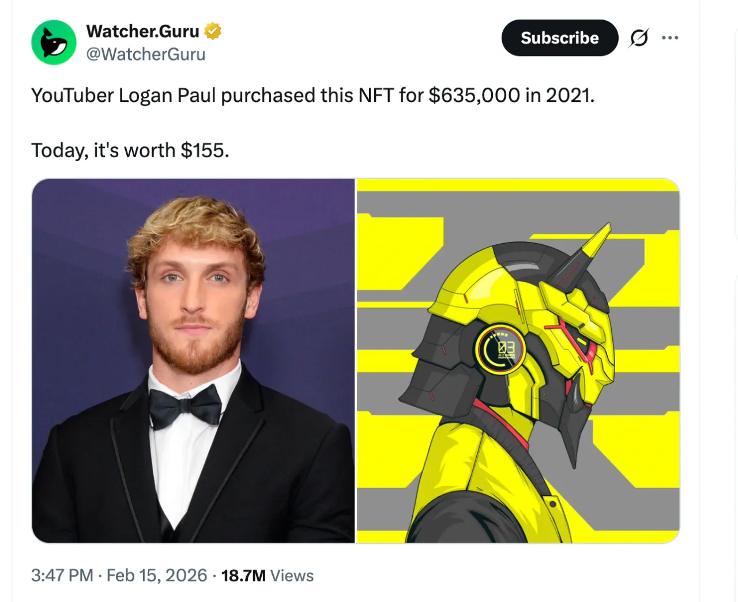Open the Grok slashed-circle icon

[x=639, y=38]
